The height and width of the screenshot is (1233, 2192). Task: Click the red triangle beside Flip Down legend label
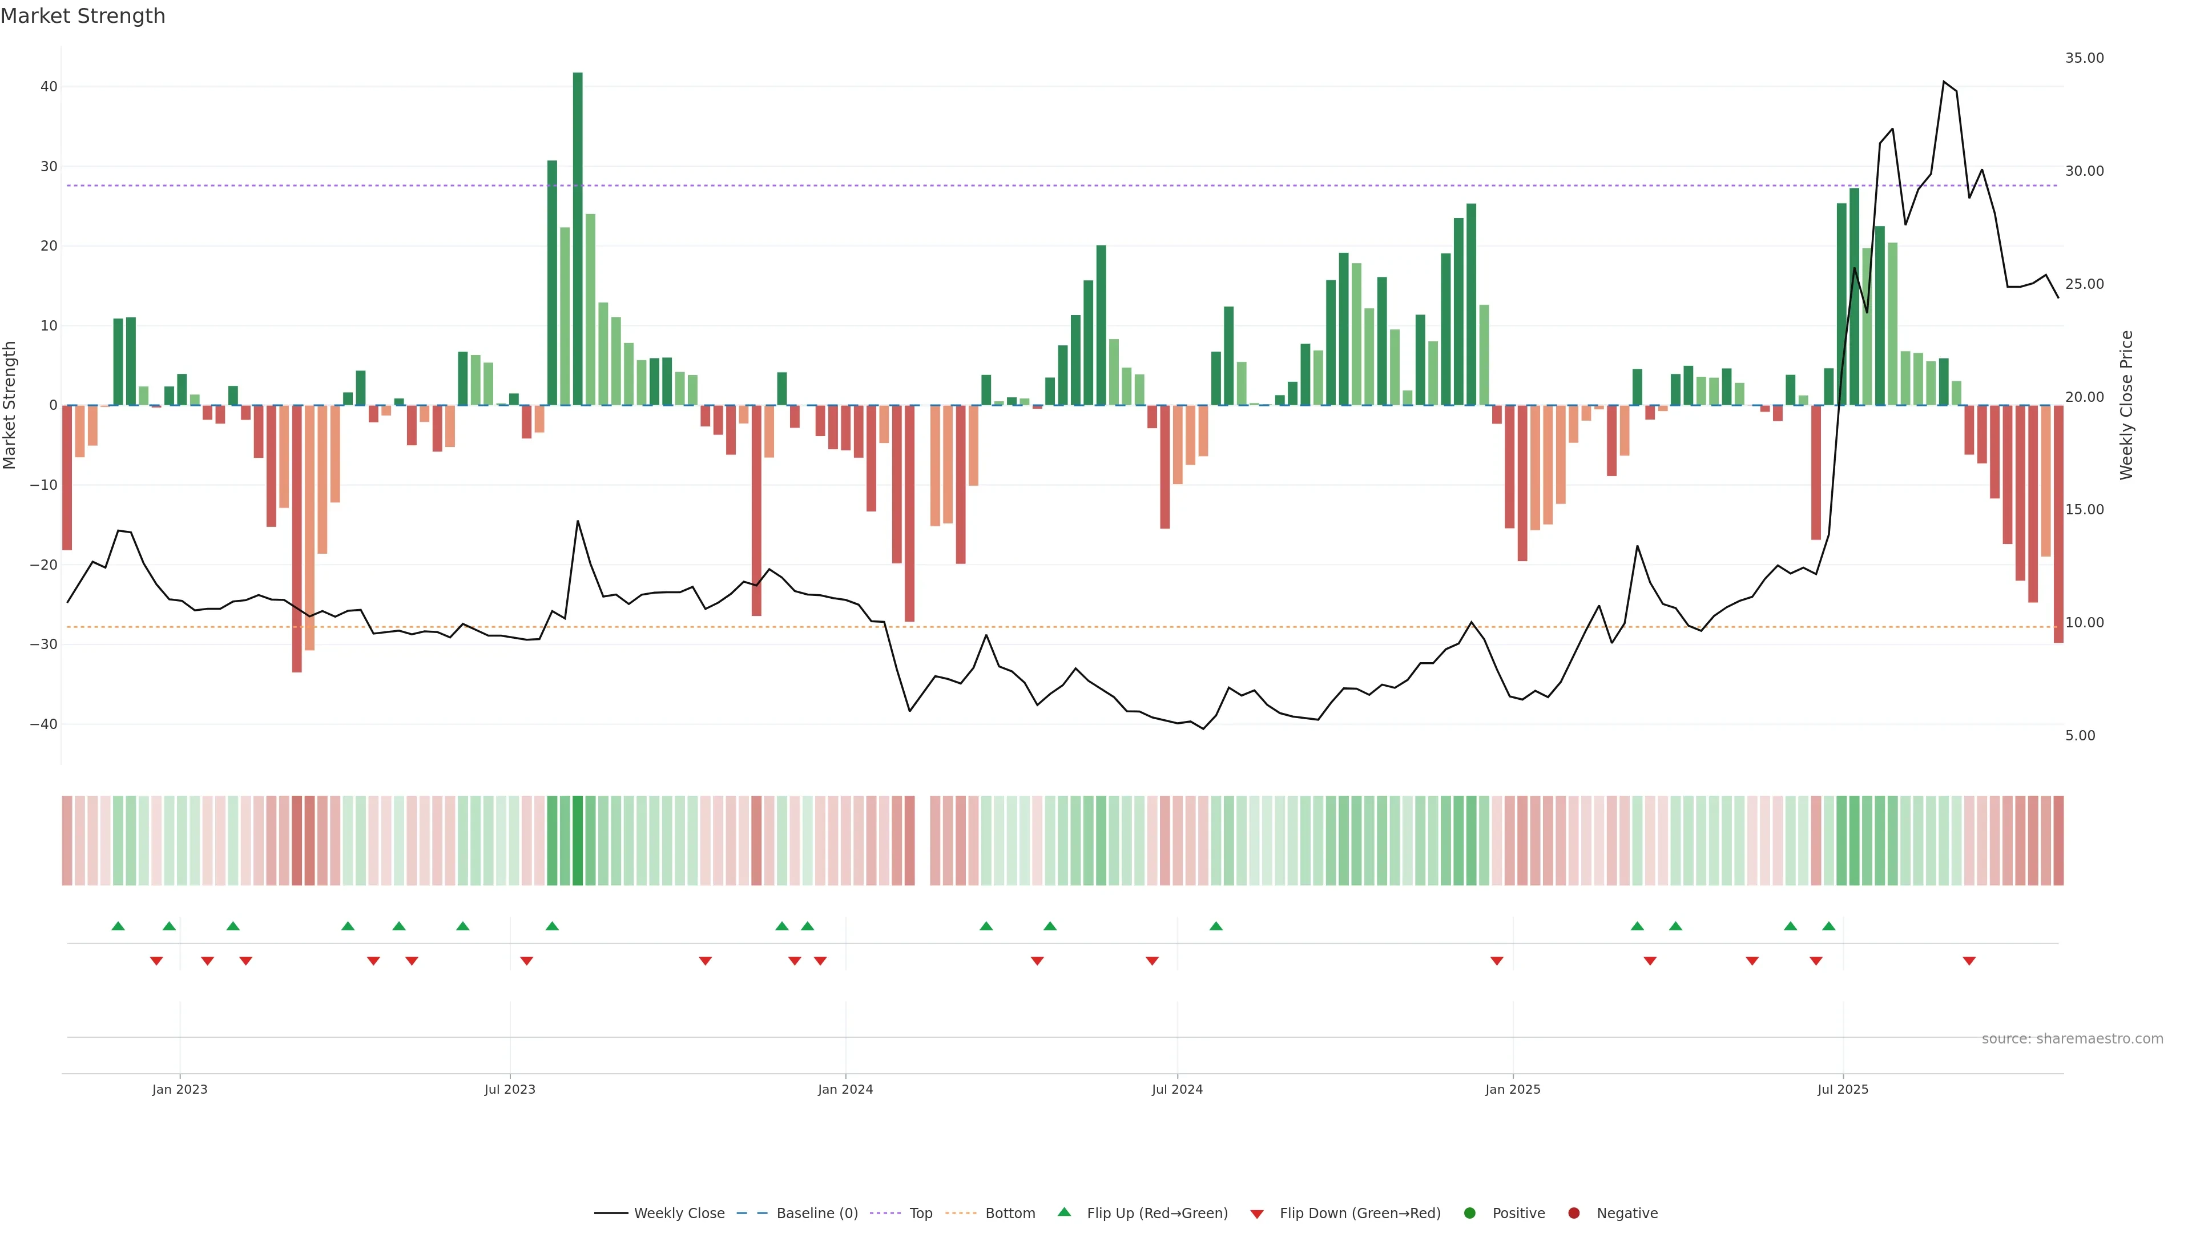1257,1214
